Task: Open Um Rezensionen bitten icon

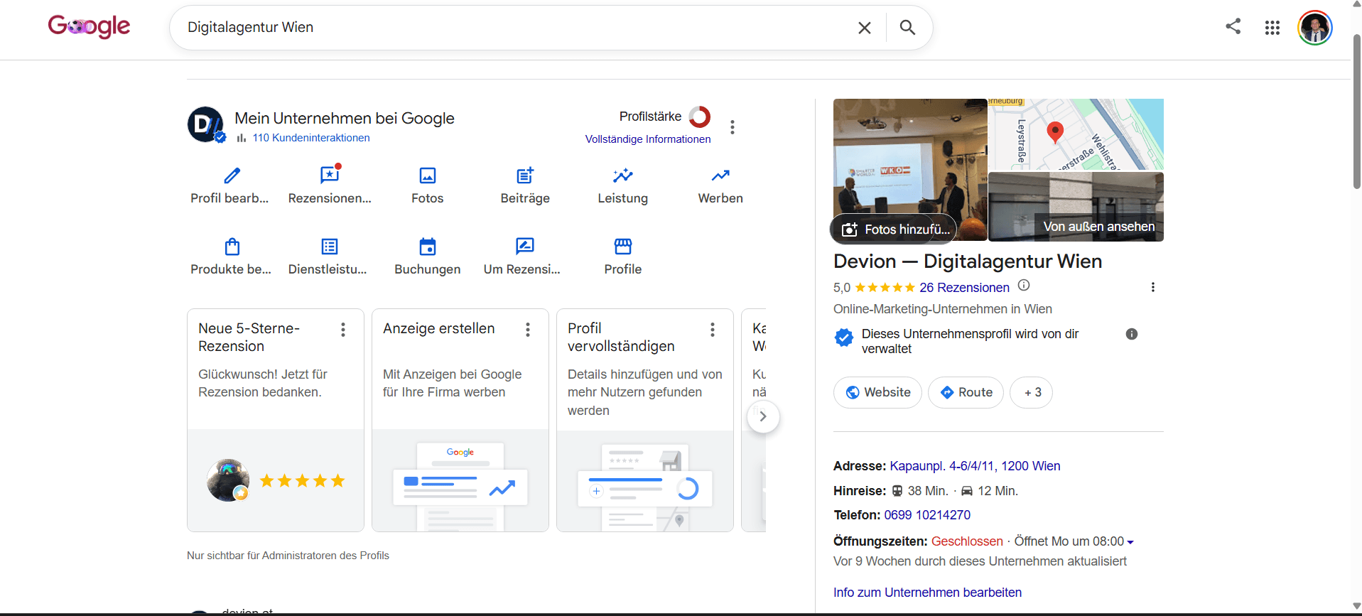Action: [x=525, y=246]
